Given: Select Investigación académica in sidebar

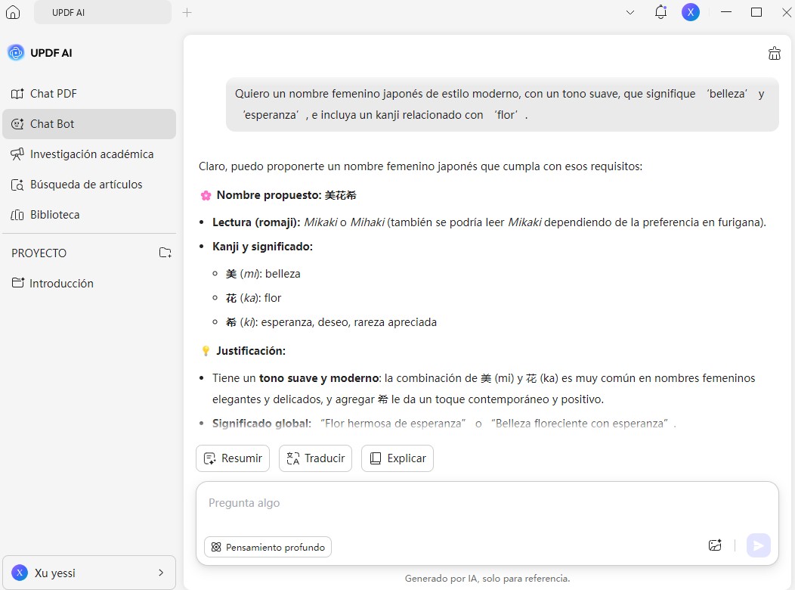Looking at the screenshot, I should (x=91, y=154).
